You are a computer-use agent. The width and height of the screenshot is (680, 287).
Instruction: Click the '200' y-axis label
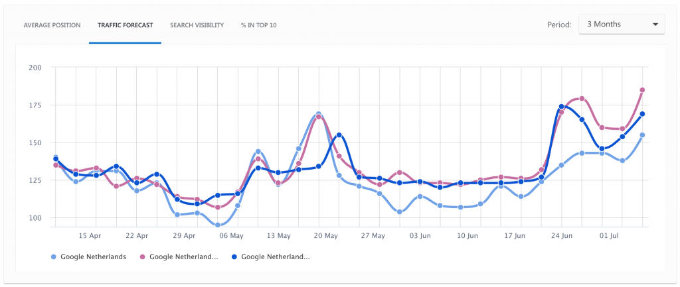[35, 68]
